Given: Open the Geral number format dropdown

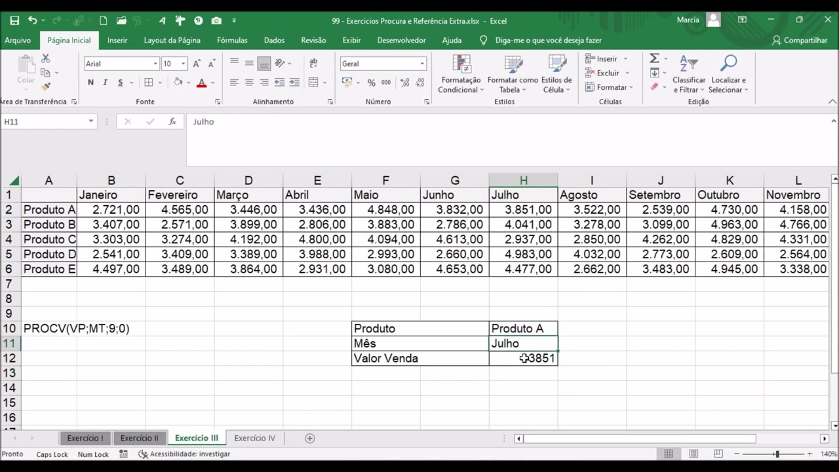Looking at the screenshot, I should click(x=422, y=64).
